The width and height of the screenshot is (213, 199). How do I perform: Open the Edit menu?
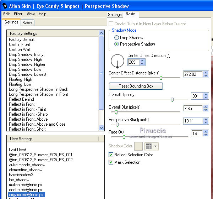click(x=6, y=14)
